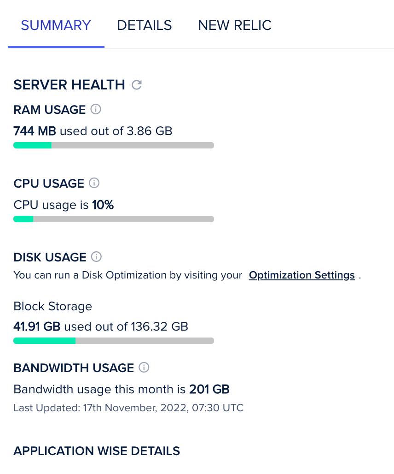Click the Last Updated timestamp
This screenshot has width=394, height=474.
tap(128, 408)
